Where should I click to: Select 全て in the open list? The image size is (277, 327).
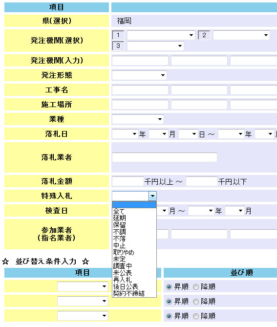[x=134, y=211]
